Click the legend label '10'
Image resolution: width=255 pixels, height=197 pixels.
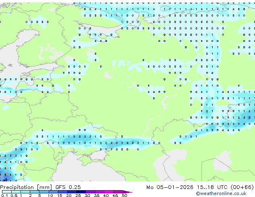50,195
